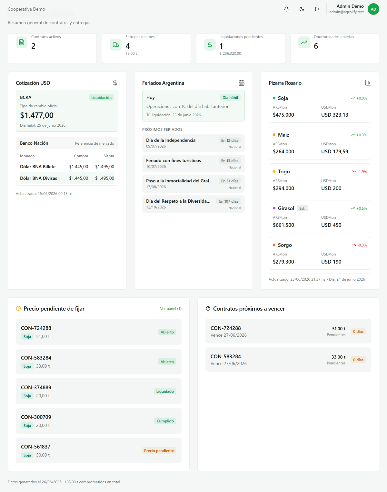Image resolution: width=387 pixels, height=492 pixels.
Task: Open the AD user avatar
Action: click(x=373, y=9)
